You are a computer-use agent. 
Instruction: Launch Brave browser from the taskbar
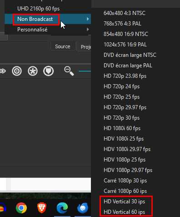tap(42, 208)
